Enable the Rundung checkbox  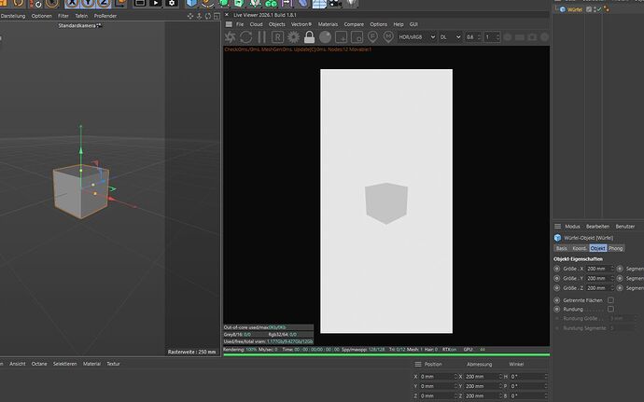[x=610, y=310]
